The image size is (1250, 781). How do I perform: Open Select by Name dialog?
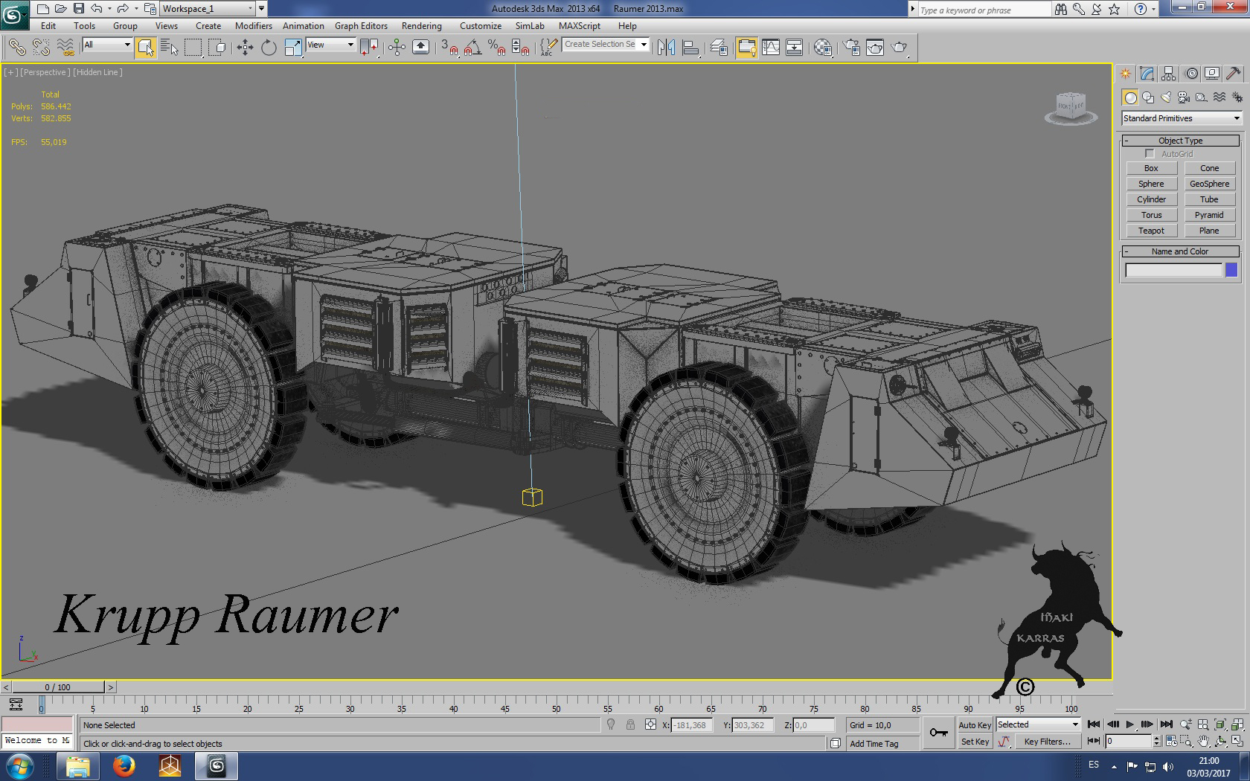170,46
